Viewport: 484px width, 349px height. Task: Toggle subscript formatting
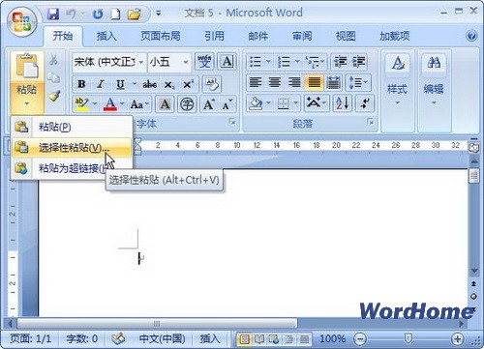pyautogui.click(x=169, y=85)
